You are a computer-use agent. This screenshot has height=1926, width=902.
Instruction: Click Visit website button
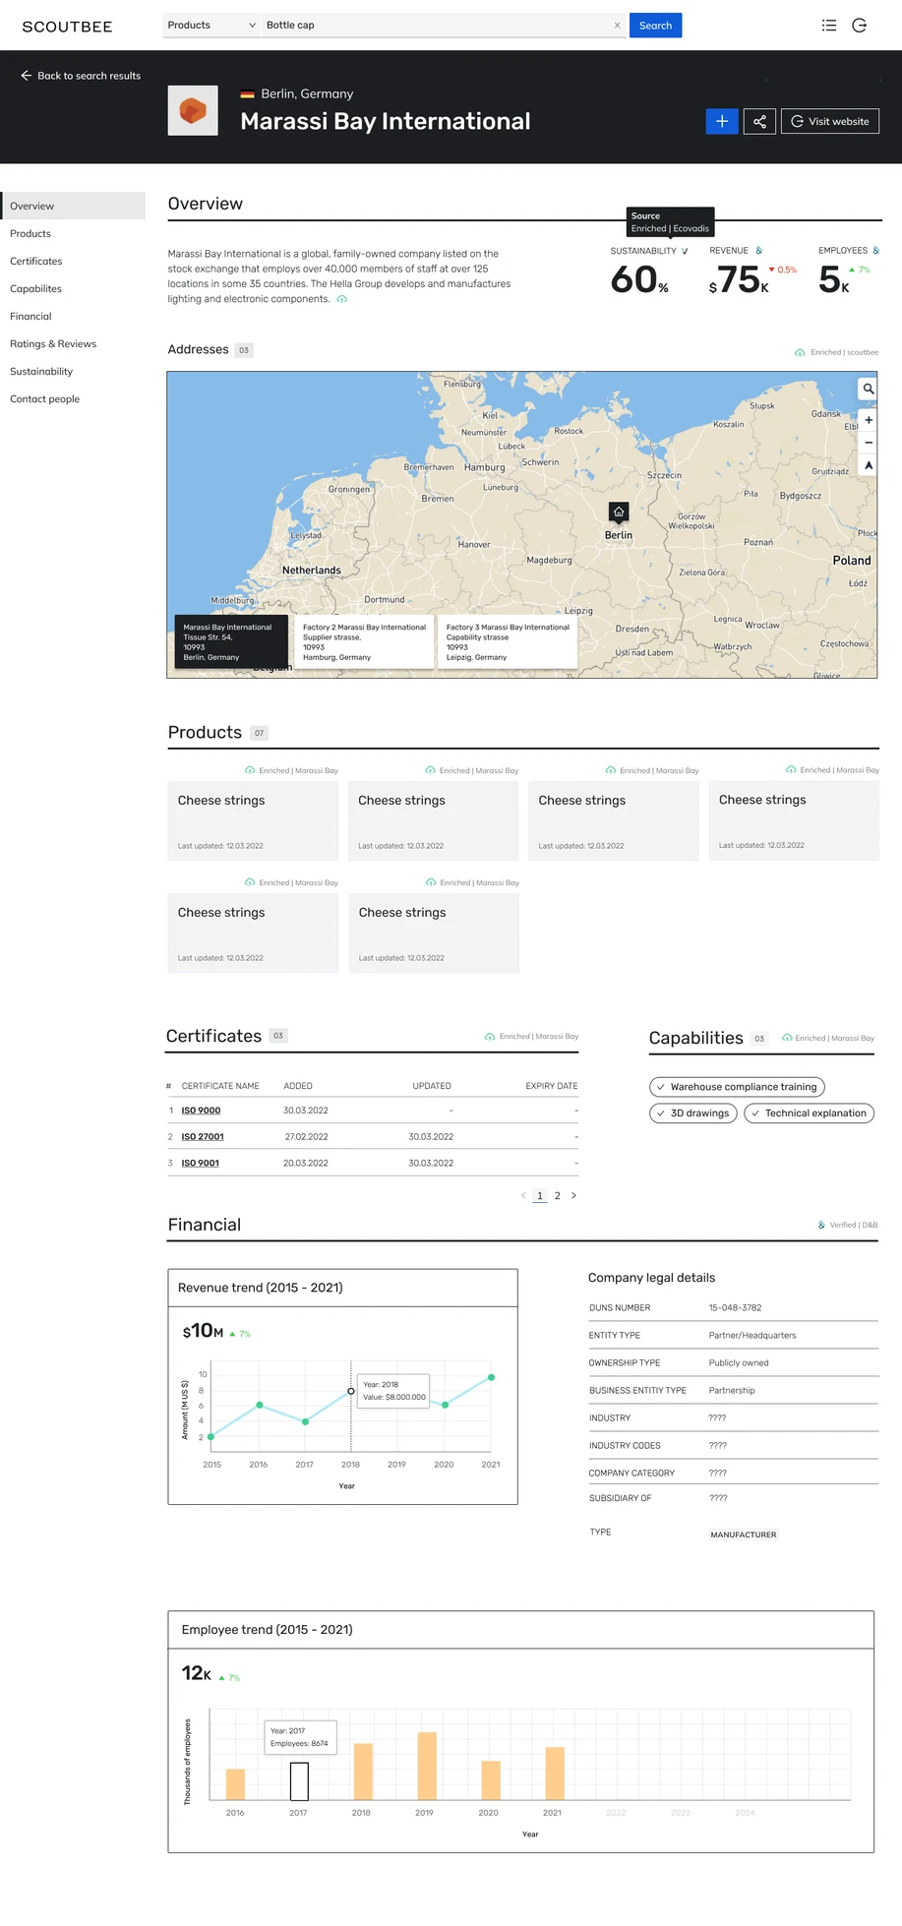[x=830, y=121]
